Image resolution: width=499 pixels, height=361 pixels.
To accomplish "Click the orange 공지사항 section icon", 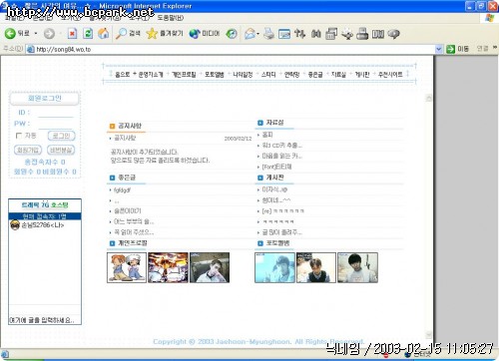I will (x=112, y=126).
